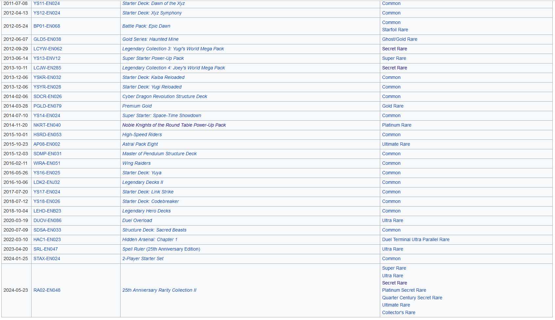Open Cyber Dragon Revolution Structure Deck link
The height and width of the screenshot is (320, 555).
coord(165,96)
